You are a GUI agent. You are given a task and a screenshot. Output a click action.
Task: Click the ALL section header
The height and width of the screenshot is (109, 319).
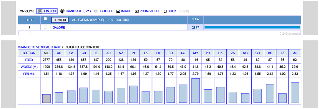(46, 53)
